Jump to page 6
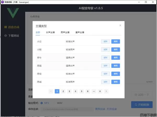 (x=88, y=91)
